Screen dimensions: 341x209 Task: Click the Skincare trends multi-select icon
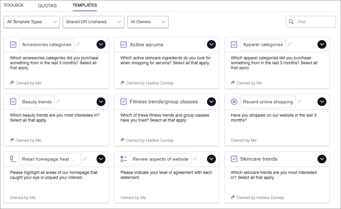234,159
